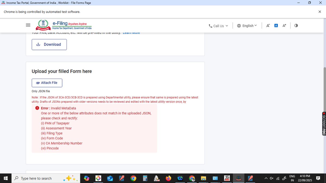Viewport: 326px width, 183px height.
Task: Click '(i) PAN of Taxpayer' line
Action: 55,123
